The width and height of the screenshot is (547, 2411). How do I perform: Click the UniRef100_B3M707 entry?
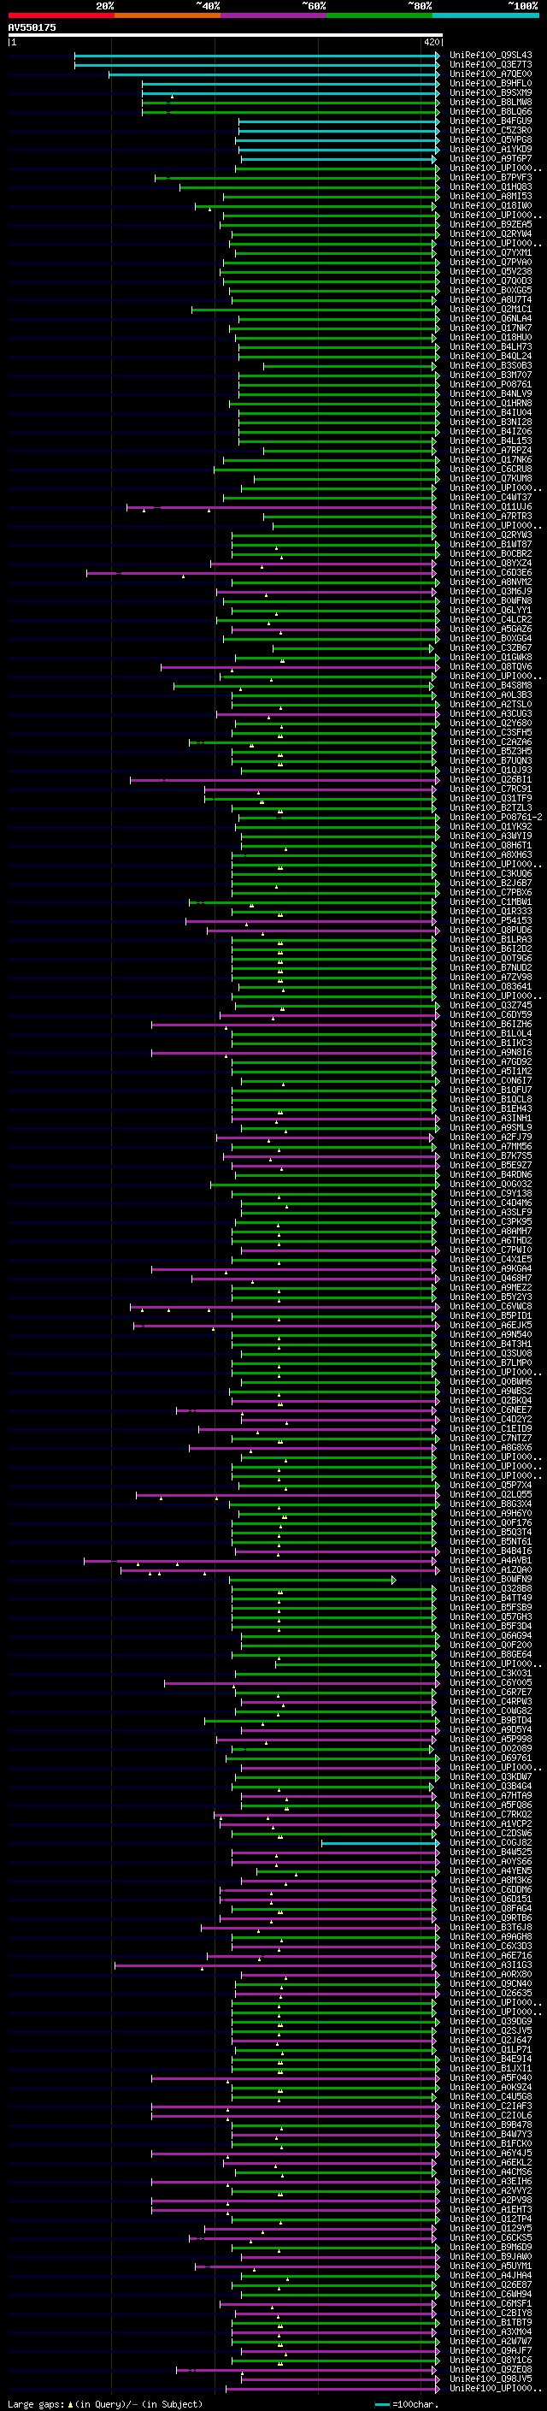point(491,375)
